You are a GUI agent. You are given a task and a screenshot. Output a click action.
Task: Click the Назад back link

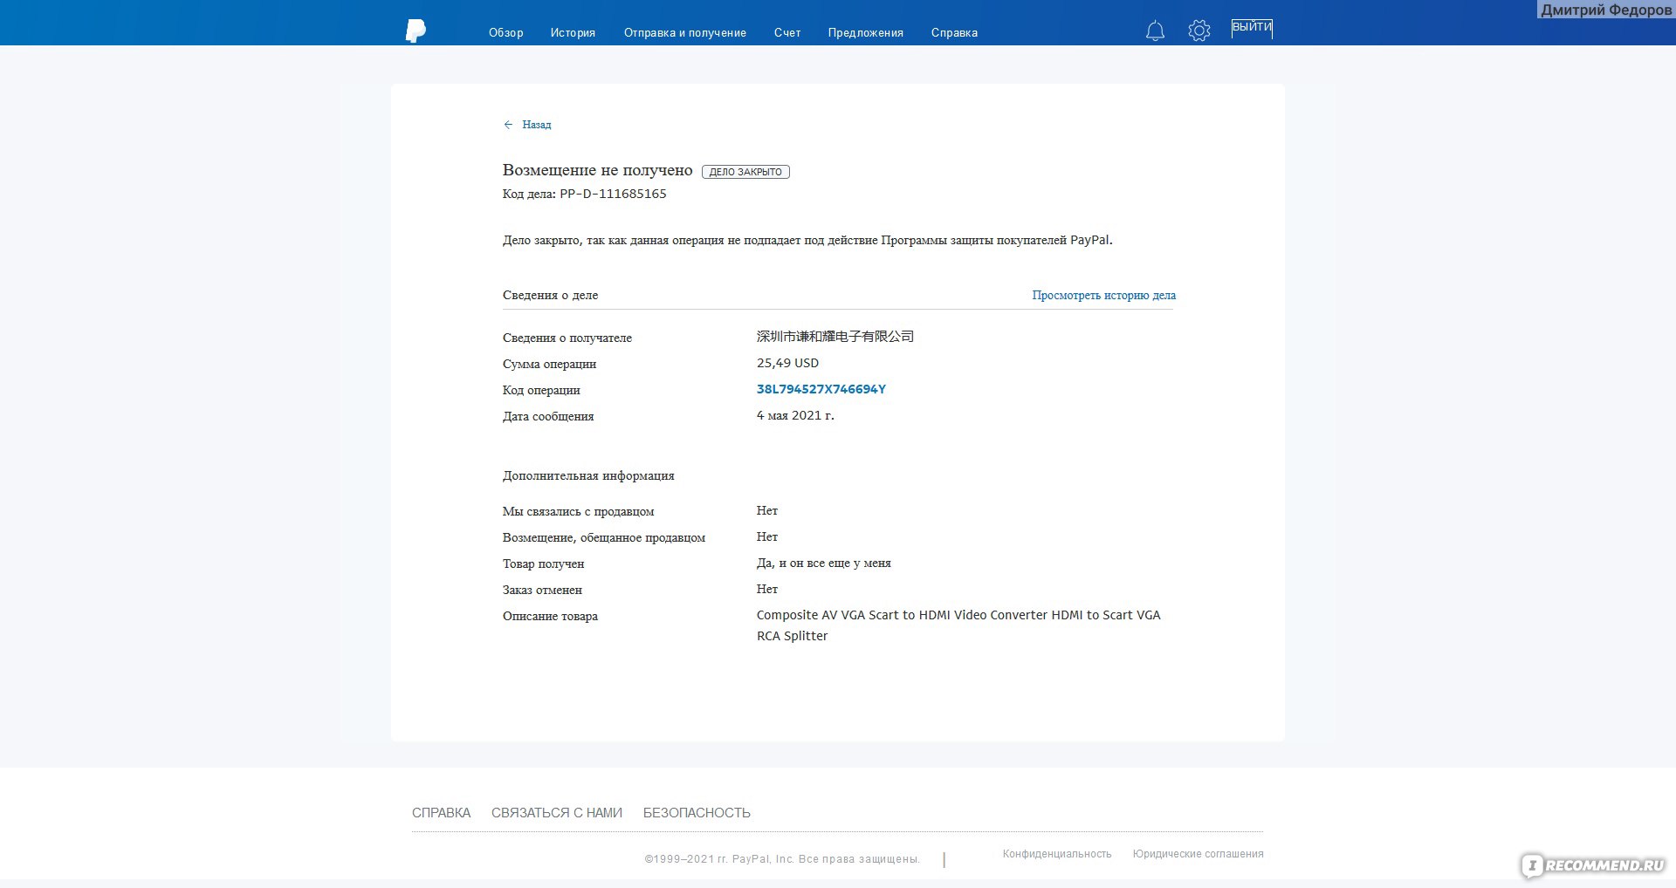tap(537, 125)
